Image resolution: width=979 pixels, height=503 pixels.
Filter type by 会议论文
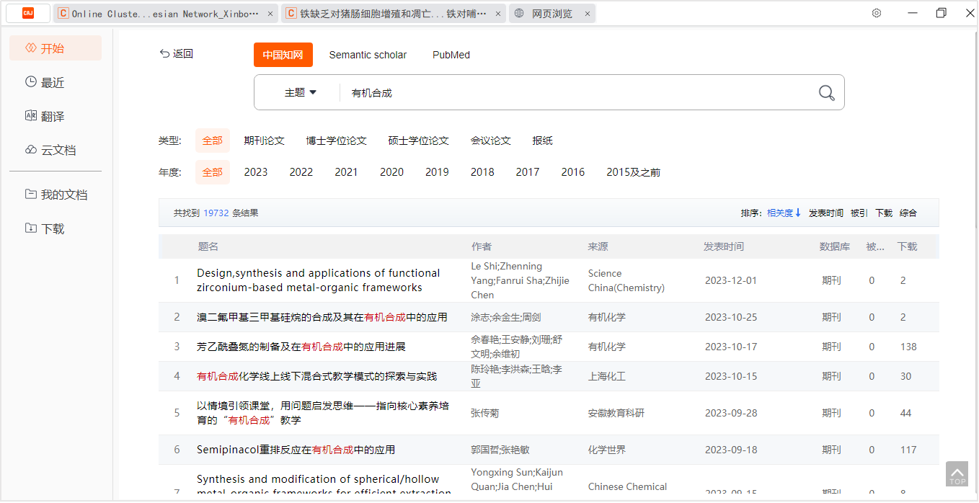(491, 141)
